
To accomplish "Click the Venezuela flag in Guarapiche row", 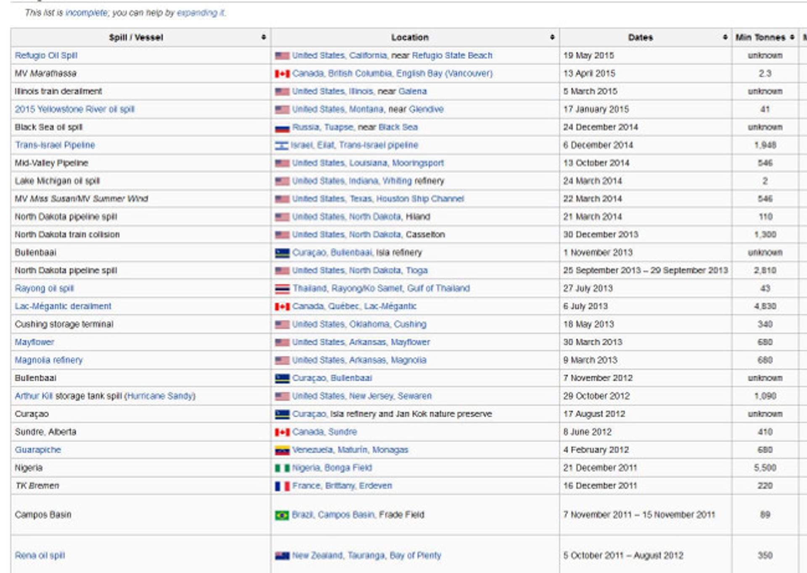I will coord(282,450).
